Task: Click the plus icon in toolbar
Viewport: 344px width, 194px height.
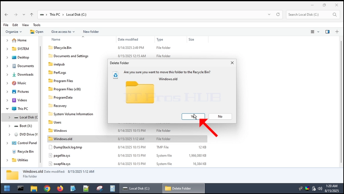Action: click(337, 32)
